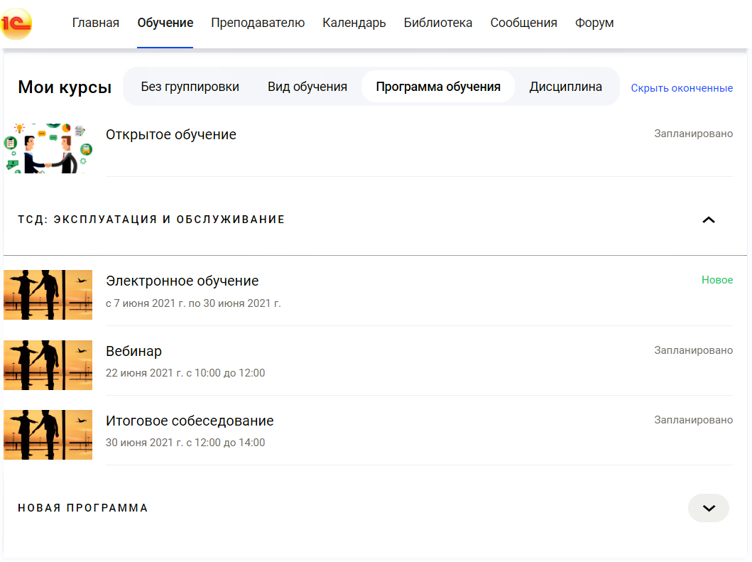Collapse the ТСД: Эксплуатация и обслуживание section
The height and width of the screenshot is (562, 752).
(x=708, y=220)
